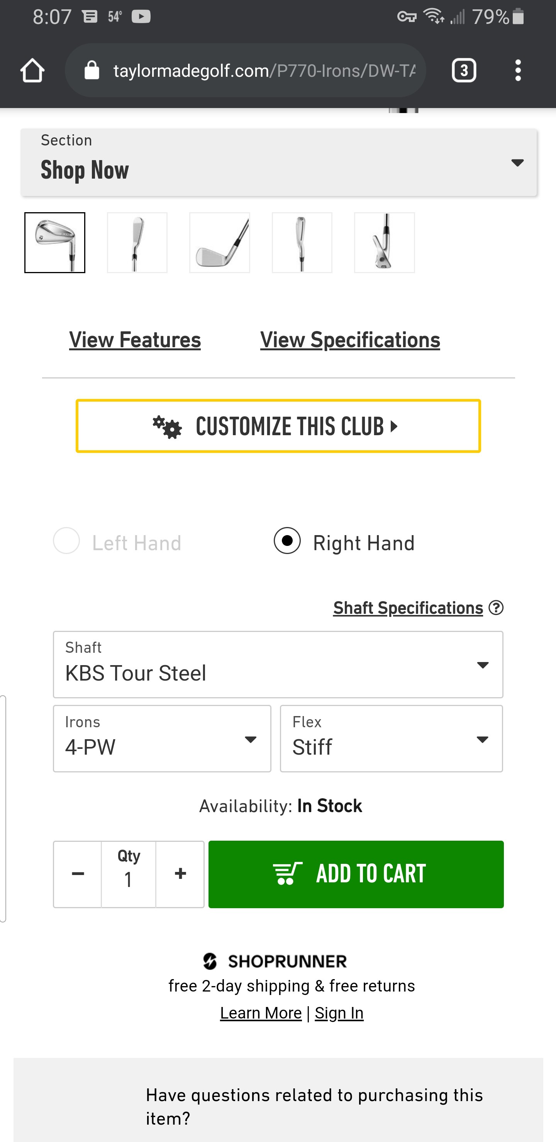Click the ShopRunner Learn More link
This screenshot has height=1142, width=556.
coord(261,1013)
